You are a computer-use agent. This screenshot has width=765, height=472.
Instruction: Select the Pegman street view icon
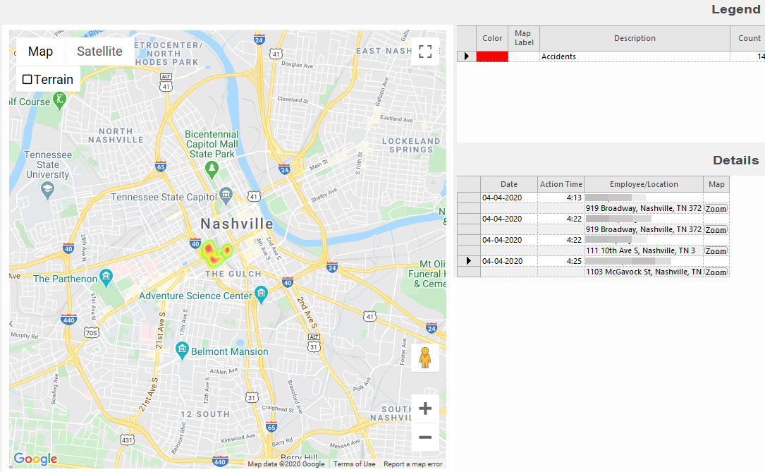tap(425, 357)
